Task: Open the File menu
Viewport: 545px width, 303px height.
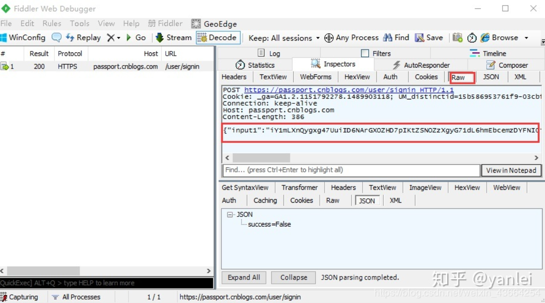Action: (6, 23)
